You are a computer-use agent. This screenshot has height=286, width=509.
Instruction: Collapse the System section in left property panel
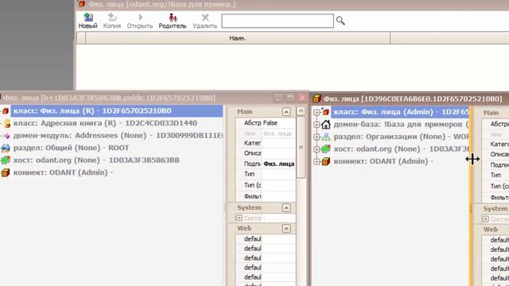pyautogui.click(x=286, y=208)
